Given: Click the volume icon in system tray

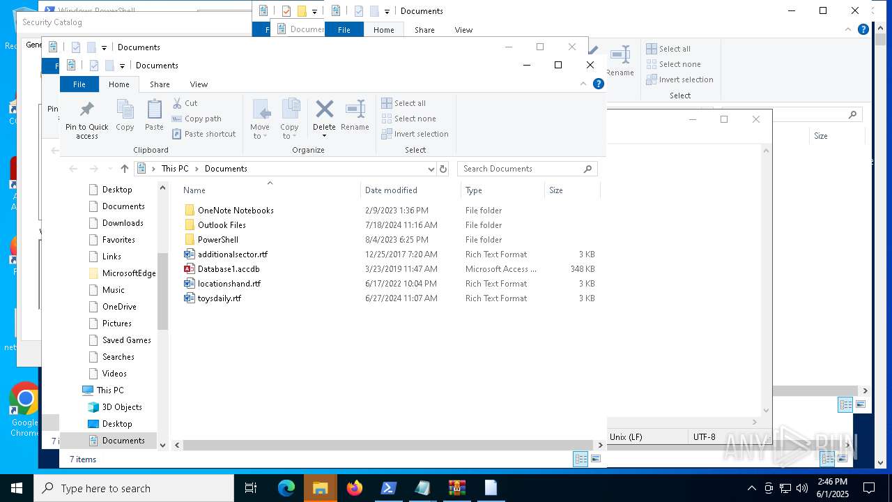Looking at the screenshot, I should (802, 488).
